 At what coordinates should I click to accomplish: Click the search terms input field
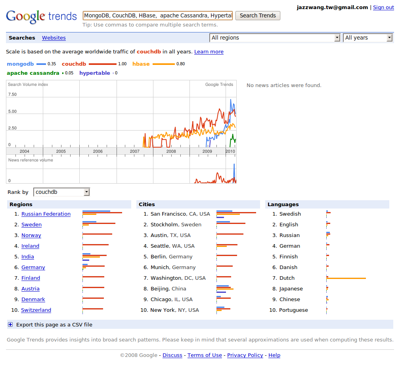158,15
